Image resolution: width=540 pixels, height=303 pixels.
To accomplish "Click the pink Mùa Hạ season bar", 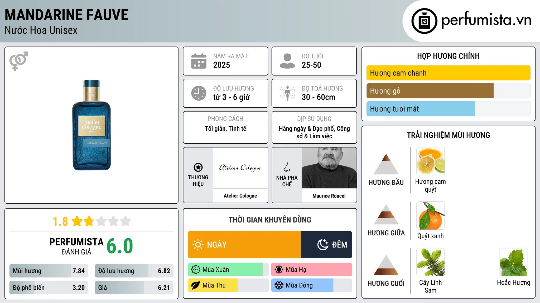I will [311, 270].
